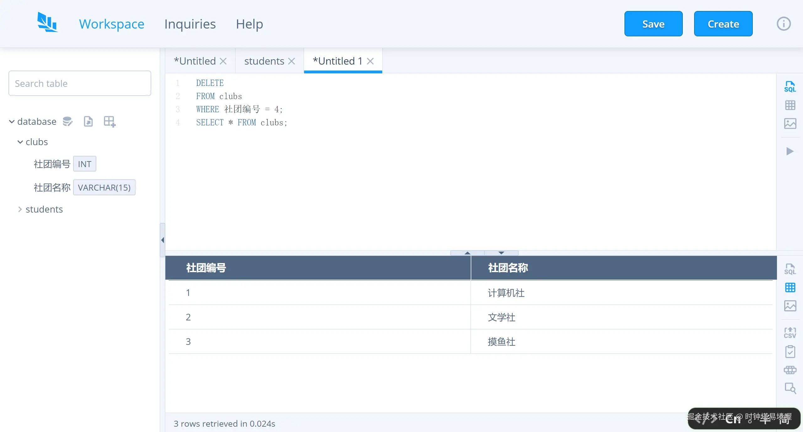Switch editor pane to table view icon
The width and height of the screenshot is (803, 432).
(x=790, y=105)
